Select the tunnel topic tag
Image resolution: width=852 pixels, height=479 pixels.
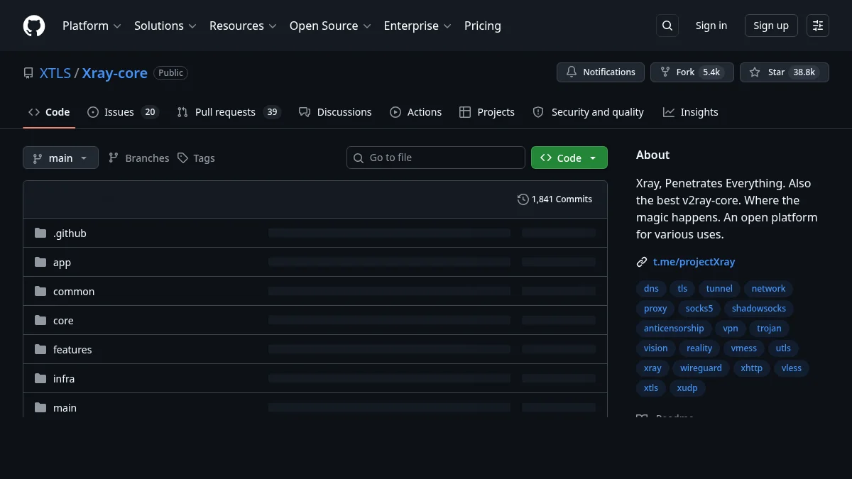tap(719, 289)
